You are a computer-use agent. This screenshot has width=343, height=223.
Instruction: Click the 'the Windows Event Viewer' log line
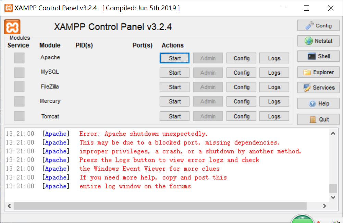[x=149, y=169]
